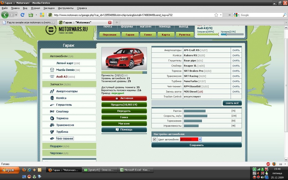The height and width of the screenshot is (180, 288).
Task: Click the Firefox globe icon in the status bar
Action: 274,164
